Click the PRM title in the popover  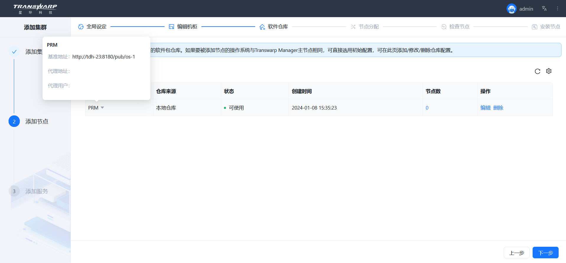pyautogui.click(x=52, y=45)
